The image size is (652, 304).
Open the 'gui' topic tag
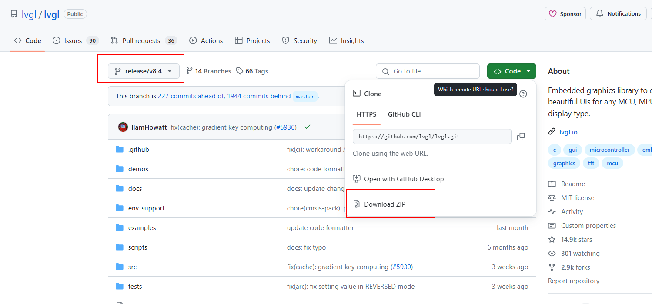(x=573, y=150)
